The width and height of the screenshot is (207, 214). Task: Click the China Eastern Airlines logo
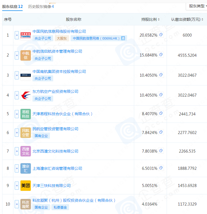26,95
